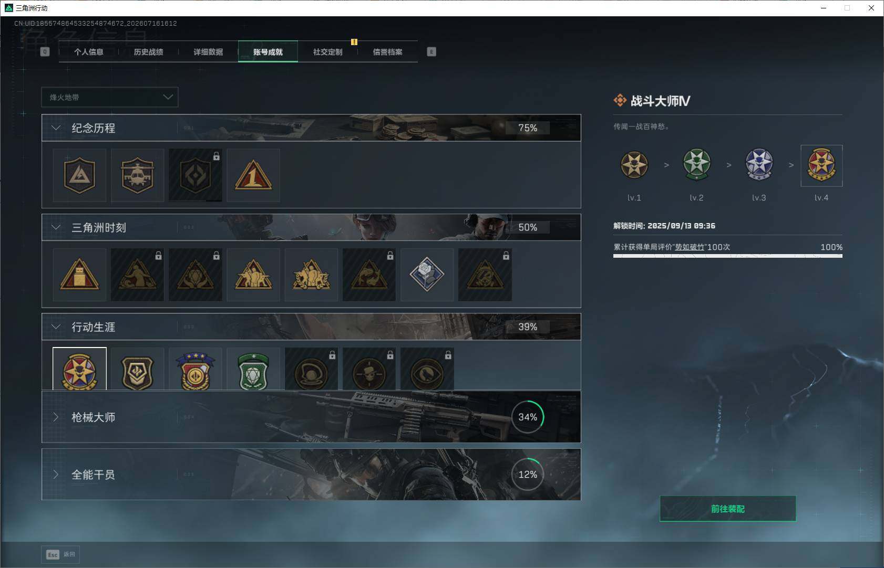The width and height of the screenshot is (884, 568).
Task: Click the 12% circular progress for 全能干员
Action: coord(528,475)
